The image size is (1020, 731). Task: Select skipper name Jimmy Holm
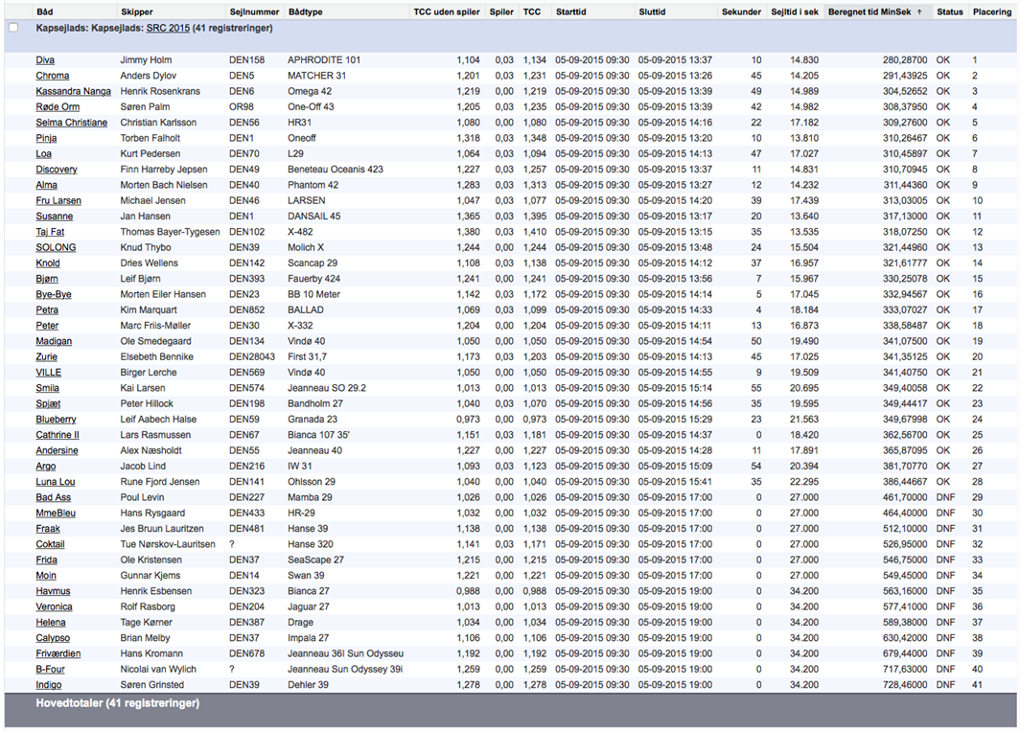coord(146,59)
